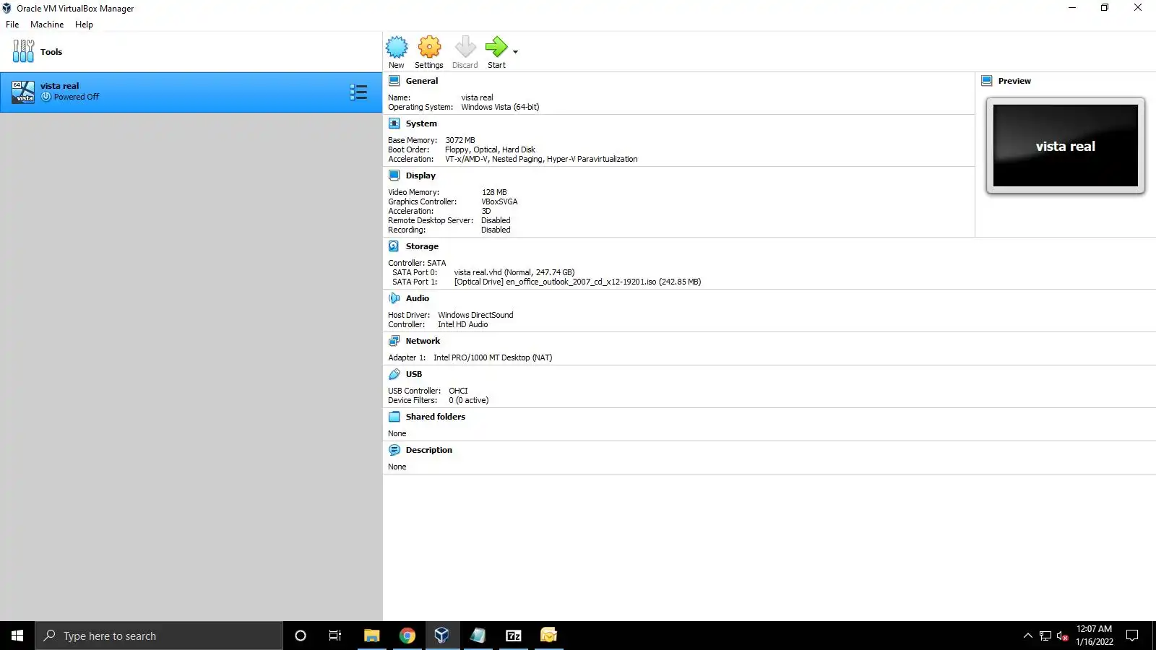Viewport: 1156px width, 650px height.
Task: Open Task View on taskbar
Action: [335, 636]
